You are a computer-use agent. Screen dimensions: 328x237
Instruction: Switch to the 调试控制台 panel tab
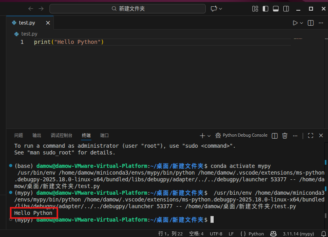coord(61,135)
